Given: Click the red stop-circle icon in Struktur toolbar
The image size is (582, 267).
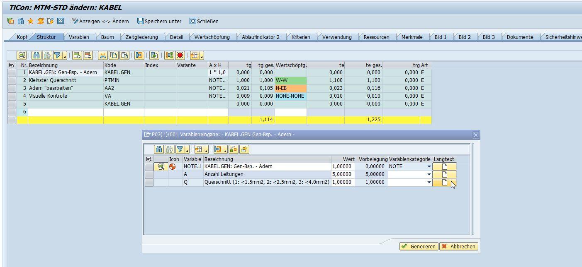Looking at the screenshot, I should (x=180, y=55).
